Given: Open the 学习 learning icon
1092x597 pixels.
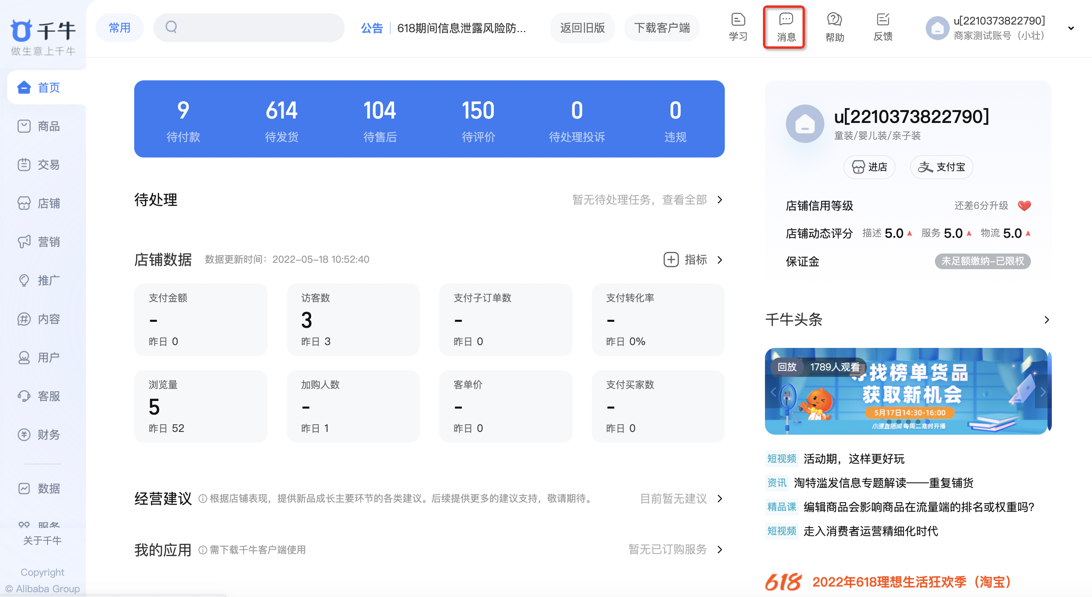Looking at the screenshot, I should coord(738,27).
